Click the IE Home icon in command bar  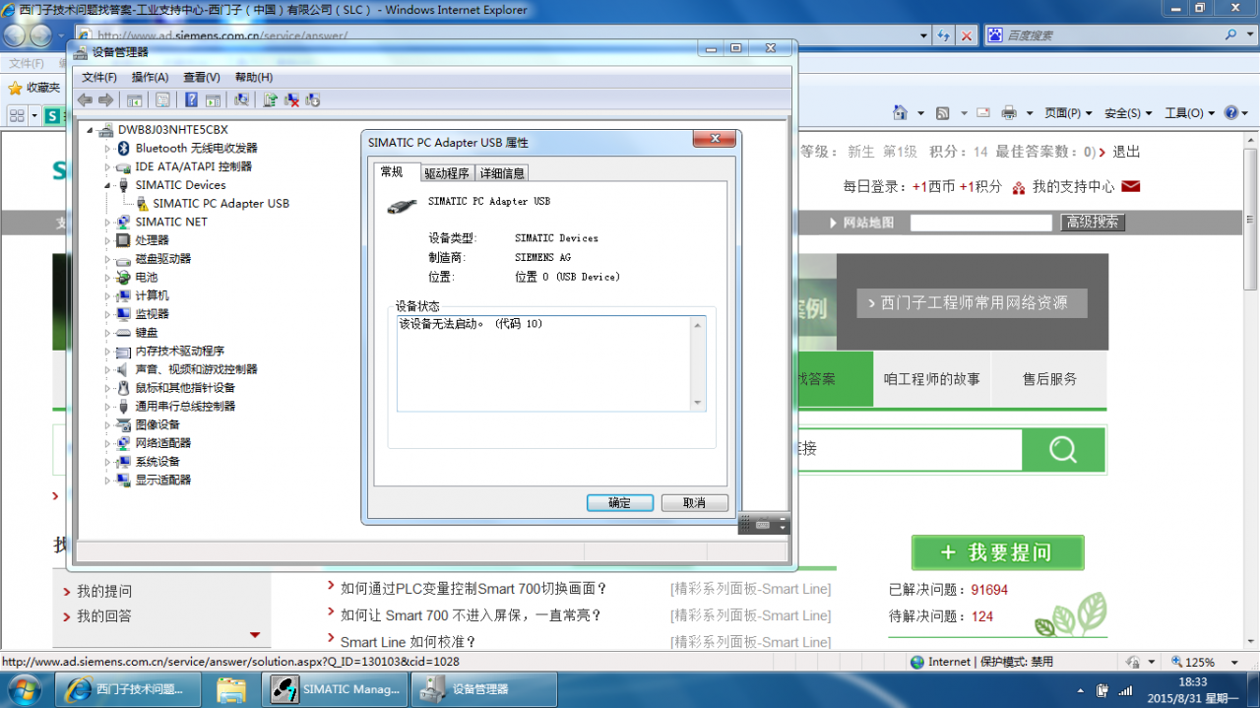click(900, 113)
